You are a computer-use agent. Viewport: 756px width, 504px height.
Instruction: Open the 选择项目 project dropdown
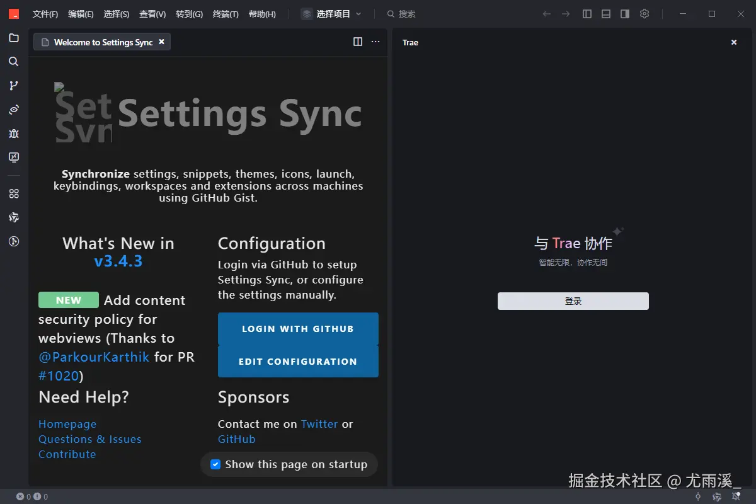coord(332,14)
